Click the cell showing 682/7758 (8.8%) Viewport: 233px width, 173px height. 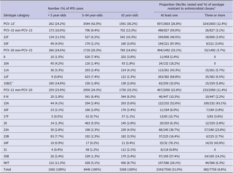pos(213,169)
